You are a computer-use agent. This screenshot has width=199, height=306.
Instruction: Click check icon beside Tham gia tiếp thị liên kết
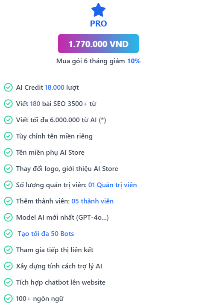pos(8,250)
